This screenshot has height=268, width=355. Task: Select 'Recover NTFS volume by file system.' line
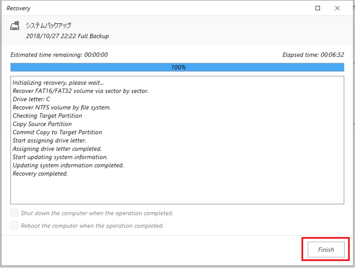[62, 108]
